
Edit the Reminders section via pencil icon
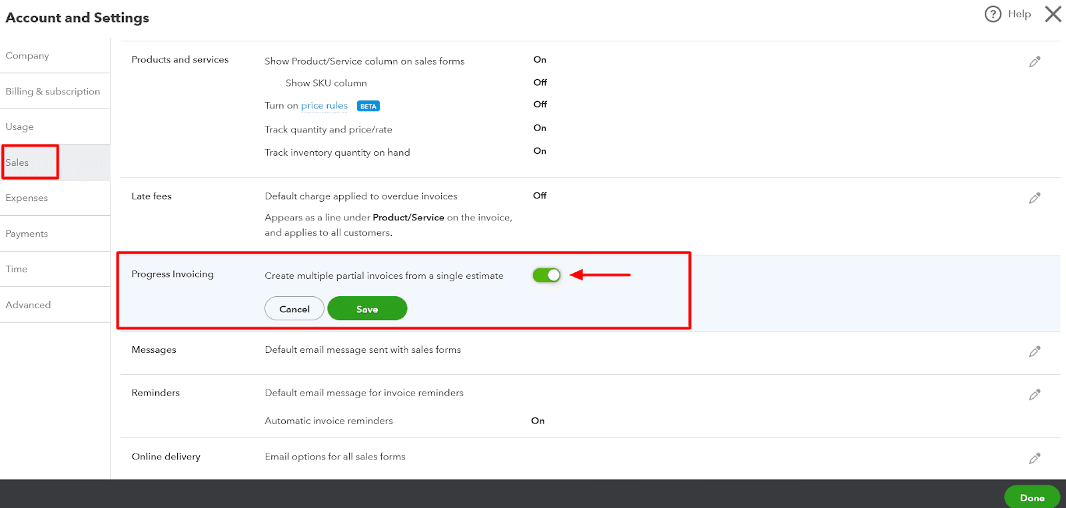pyautogui.click(x=1035, y=395)
